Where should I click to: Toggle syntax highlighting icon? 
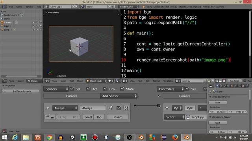click(x=224, y=81)
